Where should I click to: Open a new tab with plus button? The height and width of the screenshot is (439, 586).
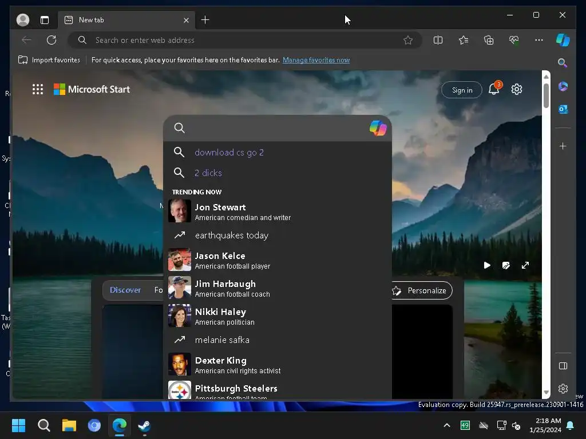click(x=205, y=20)
